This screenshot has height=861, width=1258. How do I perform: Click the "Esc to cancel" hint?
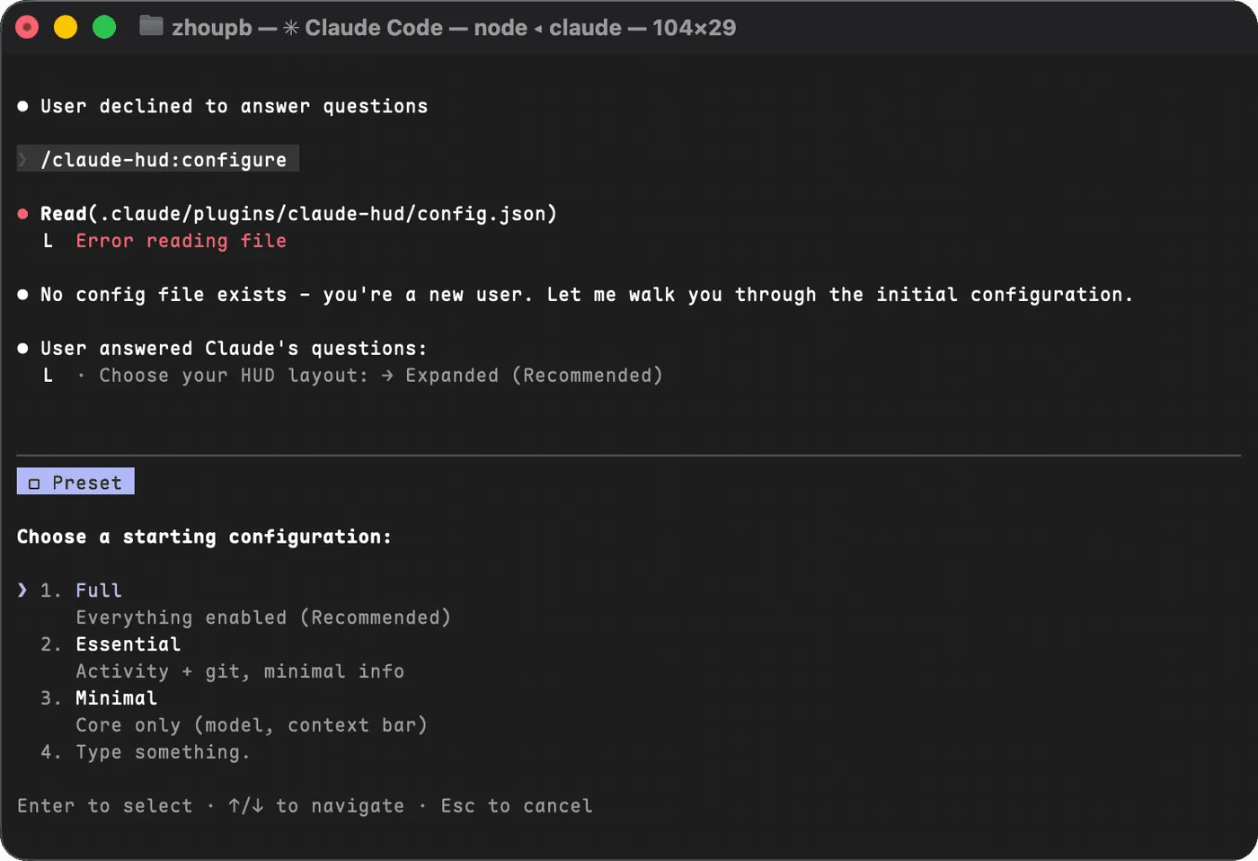(x=516, y=805)
